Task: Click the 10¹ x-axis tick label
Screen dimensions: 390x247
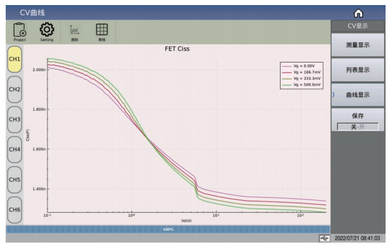Action: pos(216,215)
